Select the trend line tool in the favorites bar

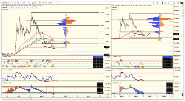pos(33,7)
